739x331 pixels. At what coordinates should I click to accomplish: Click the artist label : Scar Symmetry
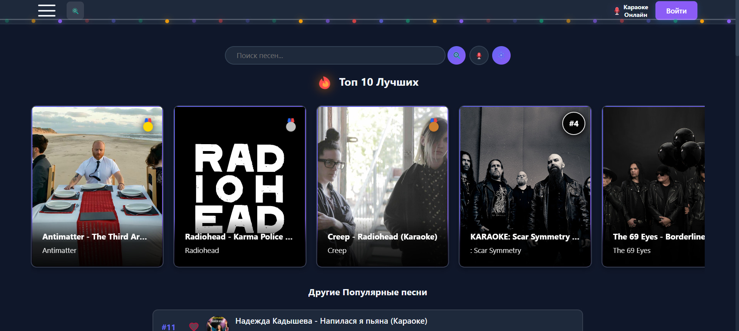point(496,251)
